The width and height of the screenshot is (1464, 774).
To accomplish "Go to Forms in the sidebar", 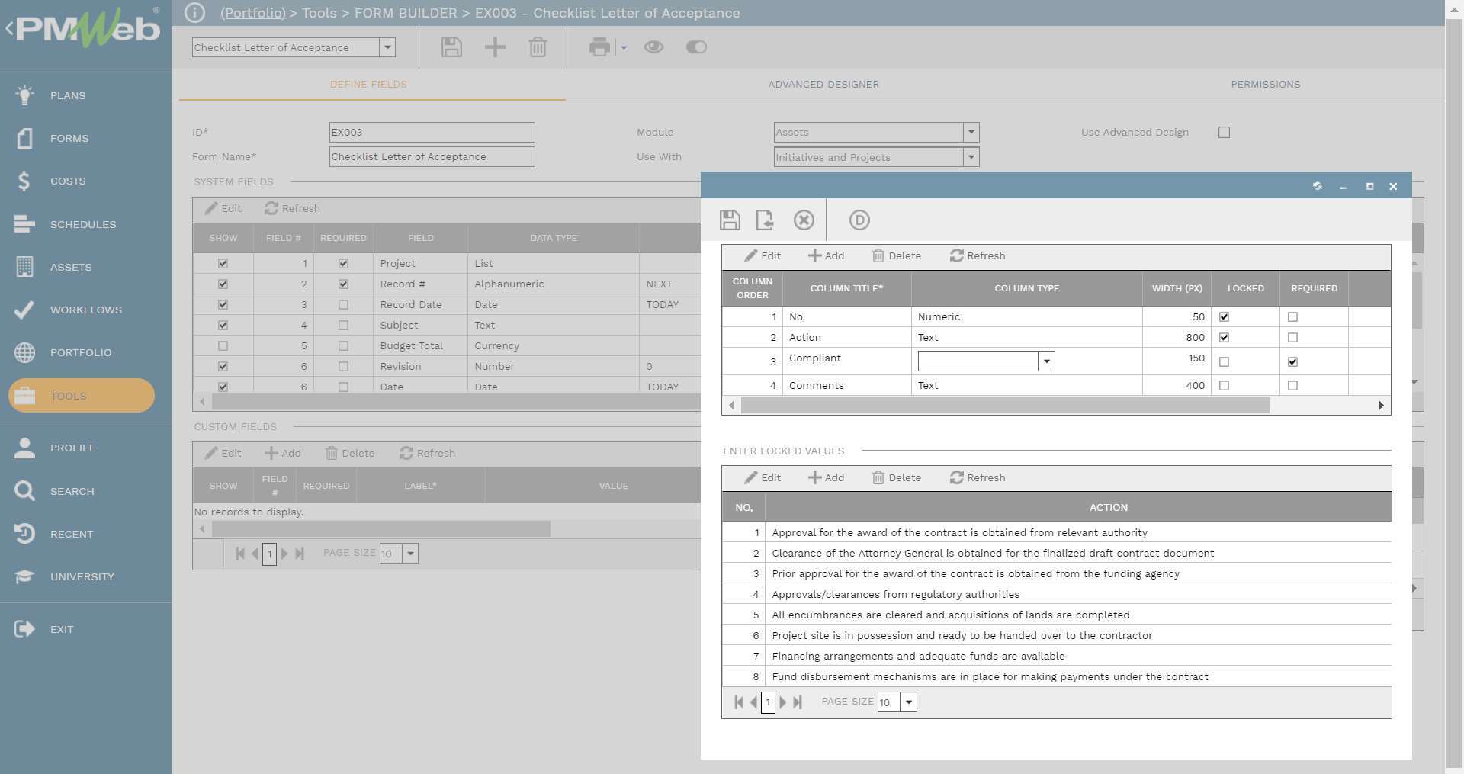I will point(69,138).
